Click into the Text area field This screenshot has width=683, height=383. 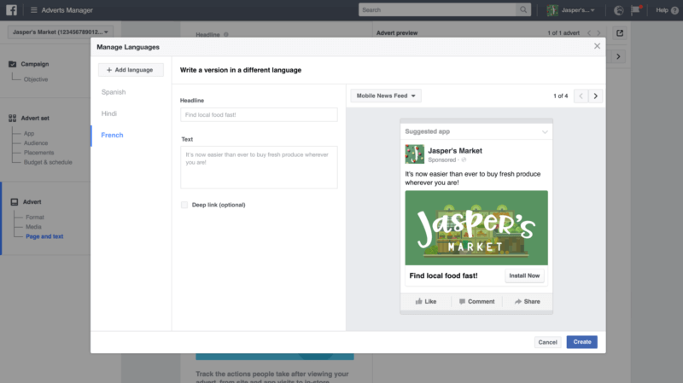[x=259, y=167]
